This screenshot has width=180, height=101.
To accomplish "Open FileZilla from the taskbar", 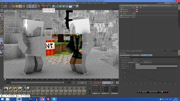I will 48,99.
